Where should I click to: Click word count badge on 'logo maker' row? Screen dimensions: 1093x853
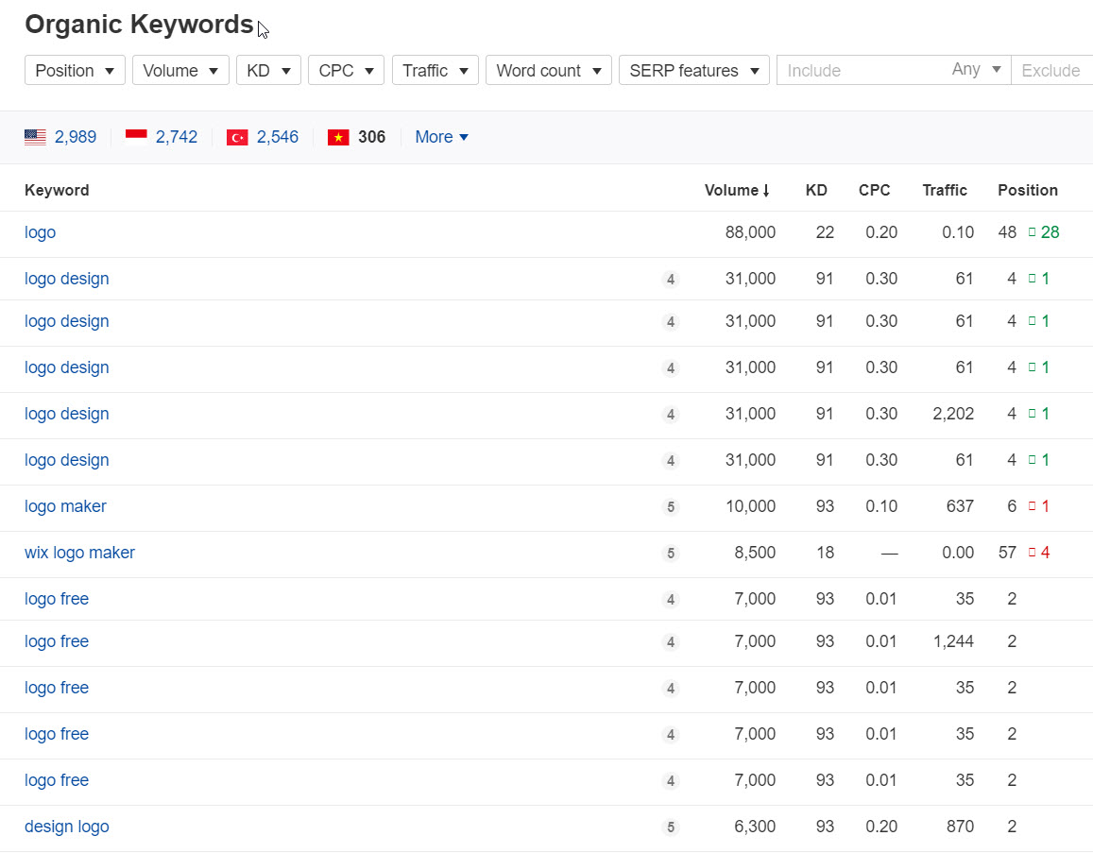point(671,507)
